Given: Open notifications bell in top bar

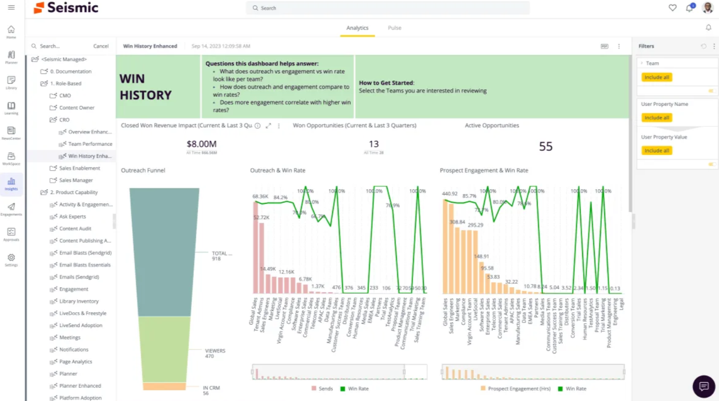Looking at the screenshot, I should pos(690,8).
